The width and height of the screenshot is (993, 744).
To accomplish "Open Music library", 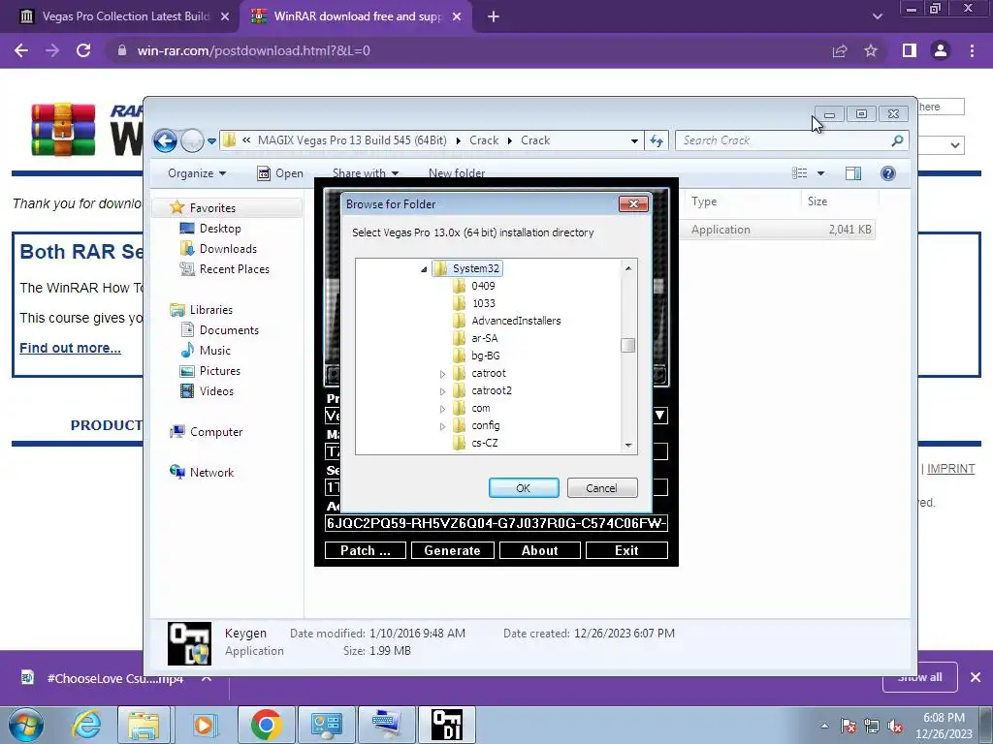I will click(214, 351).
